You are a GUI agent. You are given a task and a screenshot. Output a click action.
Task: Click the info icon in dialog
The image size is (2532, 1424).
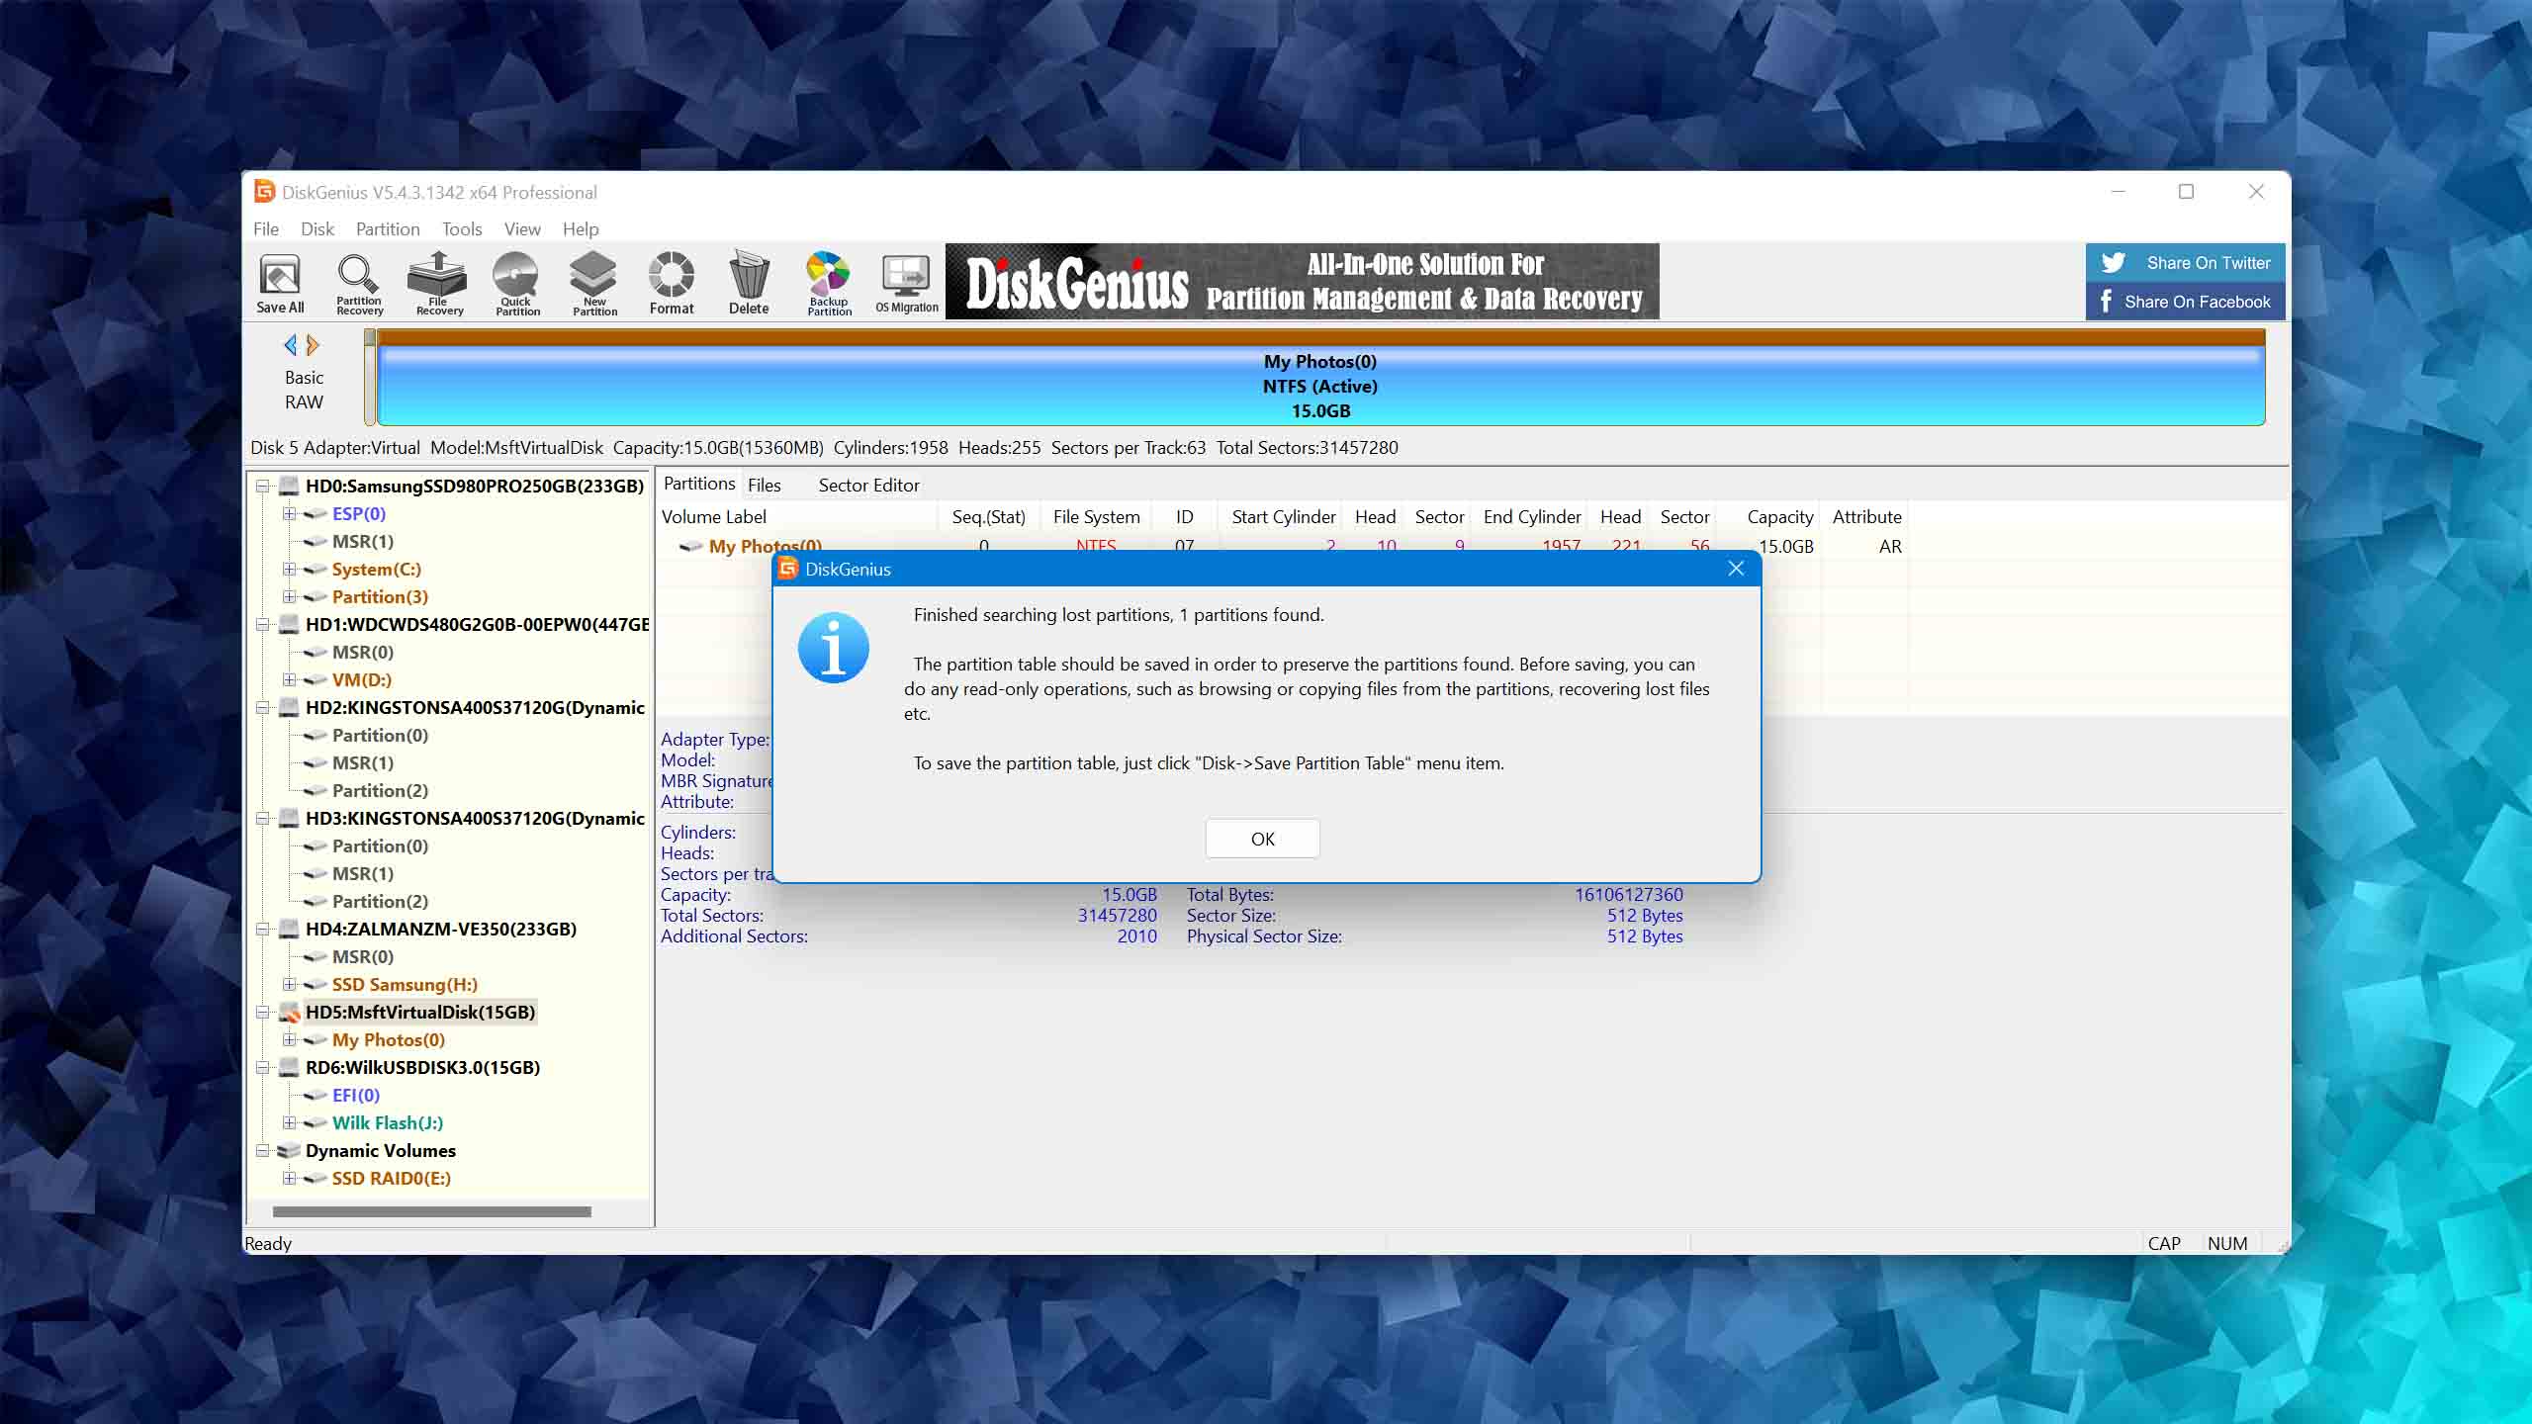pos(833,648)
